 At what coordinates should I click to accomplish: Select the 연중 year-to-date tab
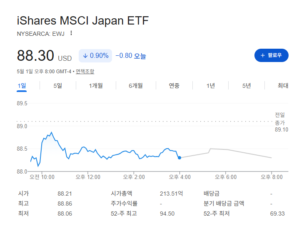174,86
